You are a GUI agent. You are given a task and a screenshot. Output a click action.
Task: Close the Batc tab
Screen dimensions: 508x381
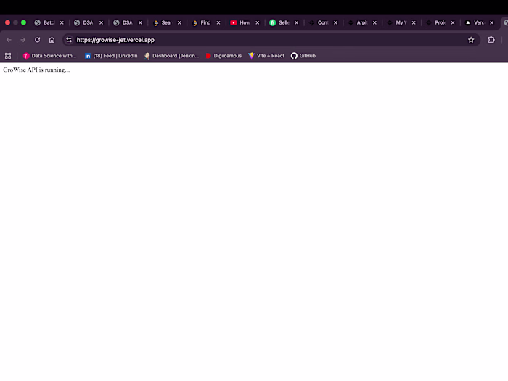tap(62, 22)
